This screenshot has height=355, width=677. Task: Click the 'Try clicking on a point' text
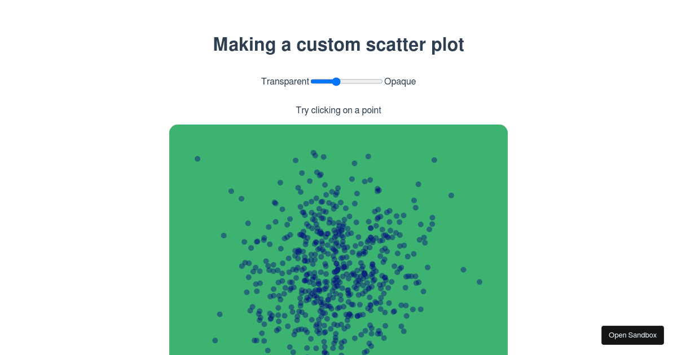(x=338, y=110)
